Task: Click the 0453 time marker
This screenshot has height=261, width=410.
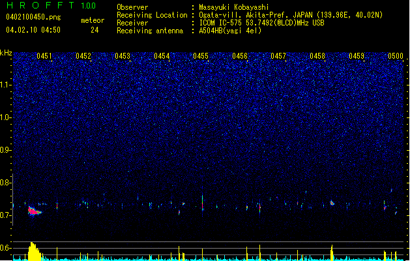Action: (123, 56)
